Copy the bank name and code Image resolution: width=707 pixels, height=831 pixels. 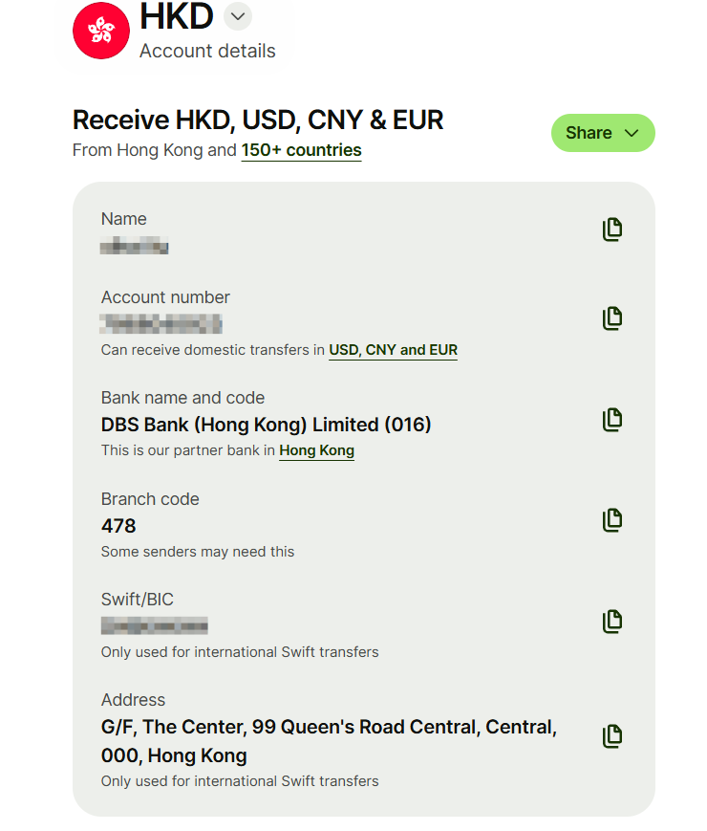612,419
